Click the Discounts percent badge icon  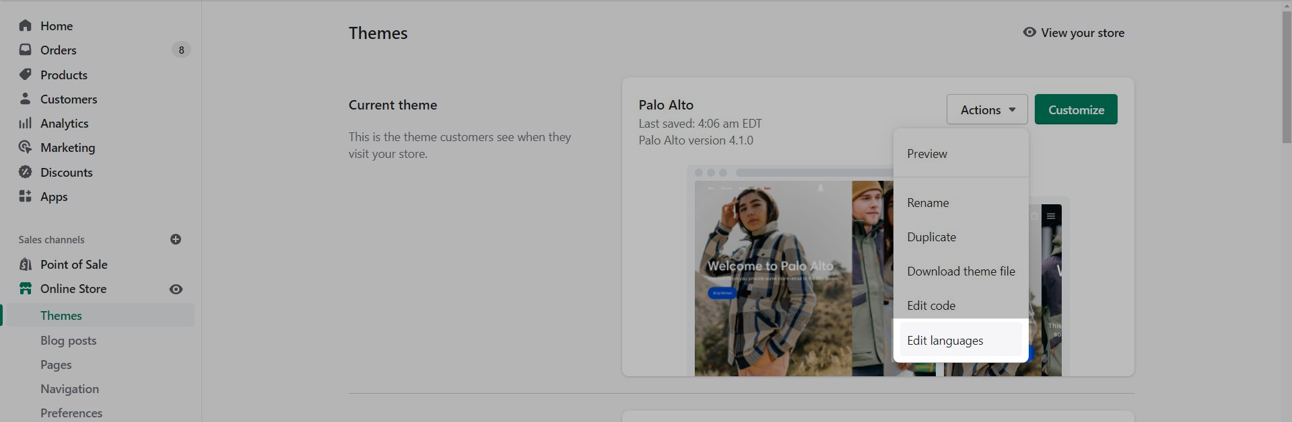[x=26, y=172]
